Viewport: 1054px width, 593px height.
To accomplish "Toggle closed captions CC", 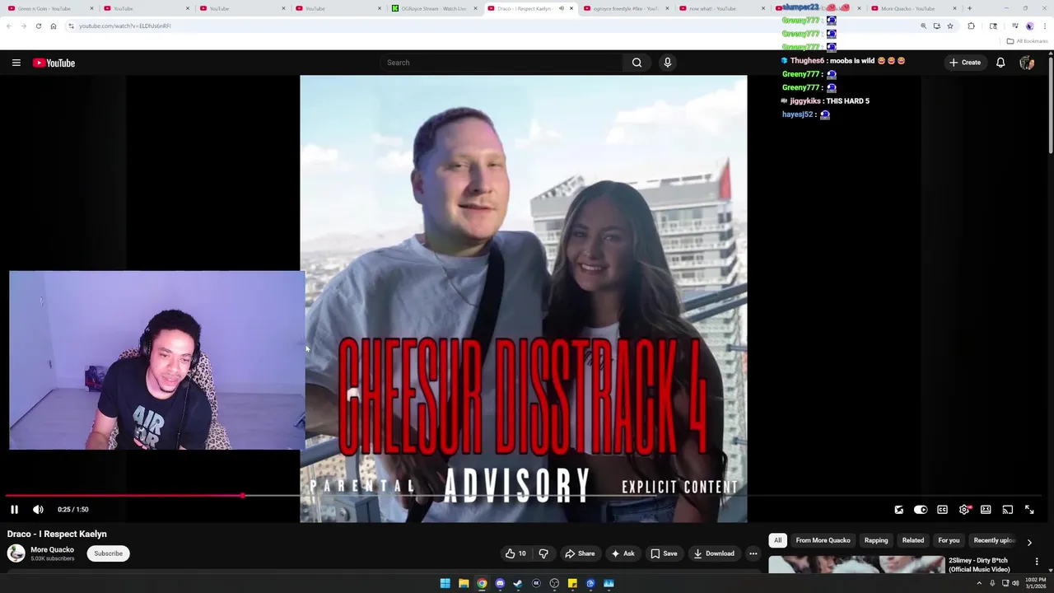I will click(942, 510).
